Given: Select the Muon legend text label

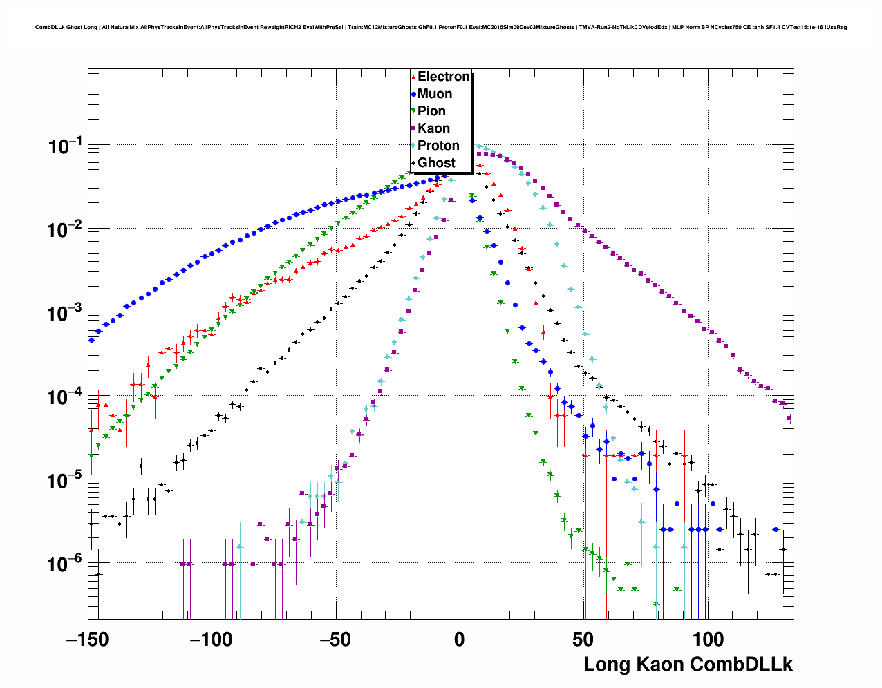Looking at the screenshot, I should pyautogui.click(x=435, y=94).
